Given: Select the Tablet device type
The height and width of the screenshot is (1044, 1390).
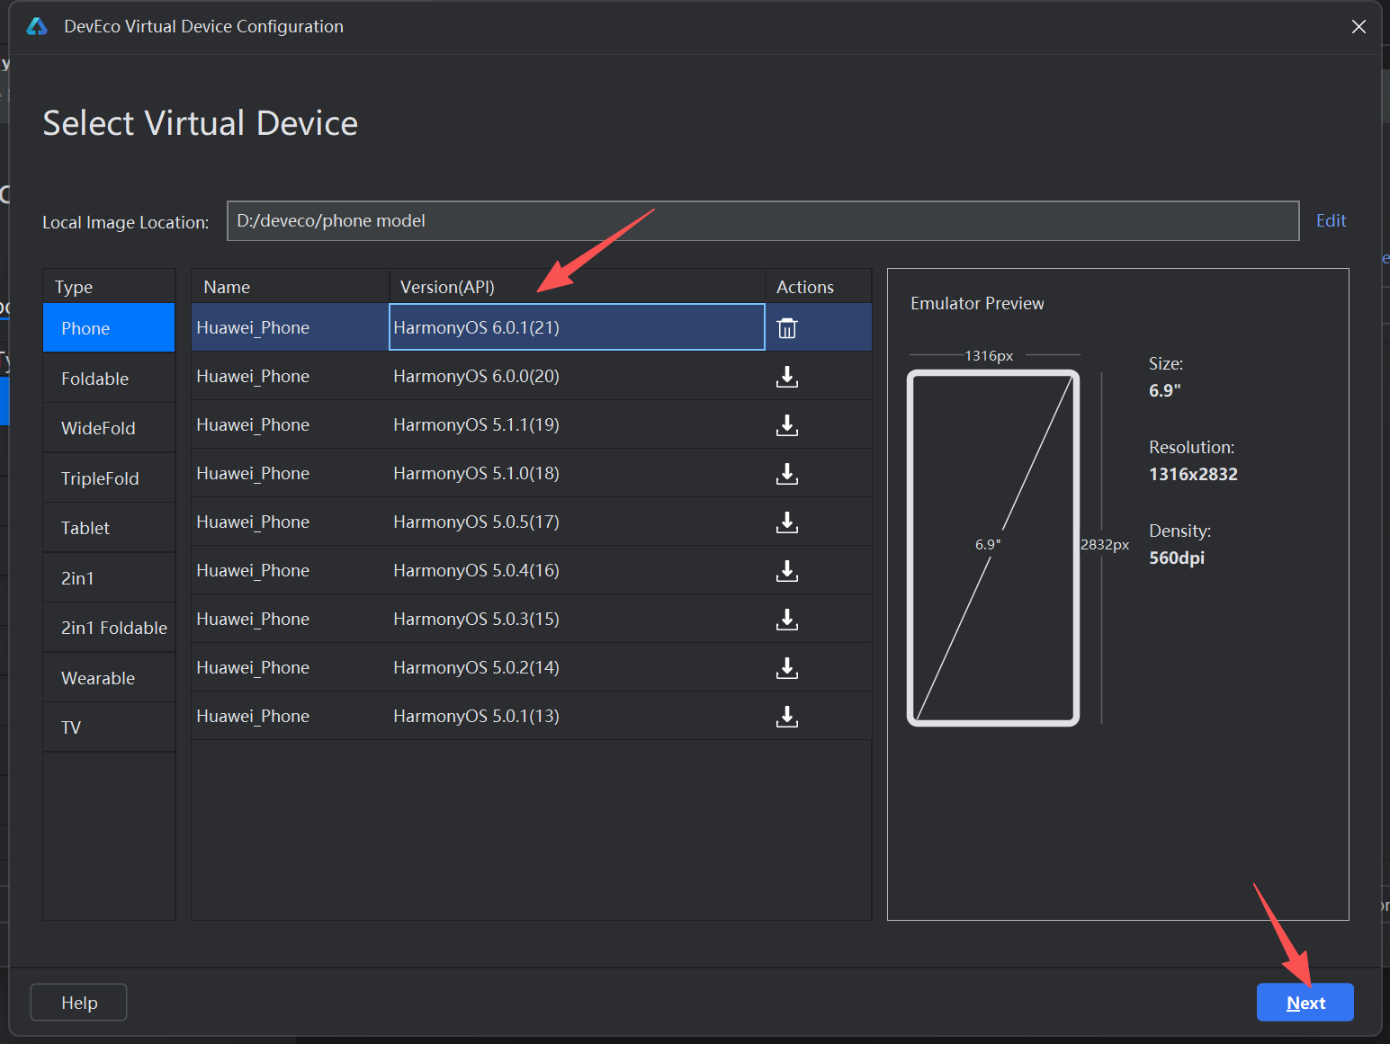Looking at the screenshot, I should (x=109, y=528).
